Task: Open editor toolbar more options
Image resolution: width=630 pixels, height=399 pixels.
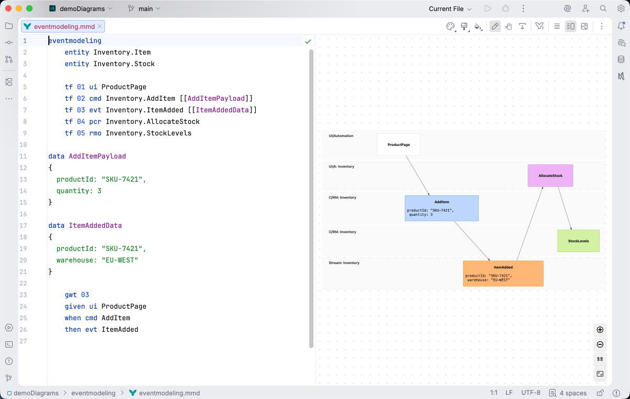Action: click(x=602, y=26)
